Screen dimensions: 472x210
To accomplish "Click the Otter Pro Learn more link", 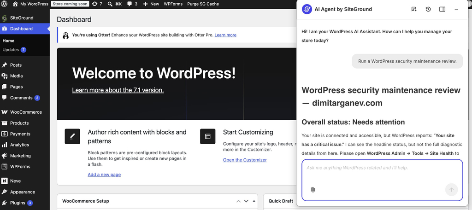I will coord(225,35).
